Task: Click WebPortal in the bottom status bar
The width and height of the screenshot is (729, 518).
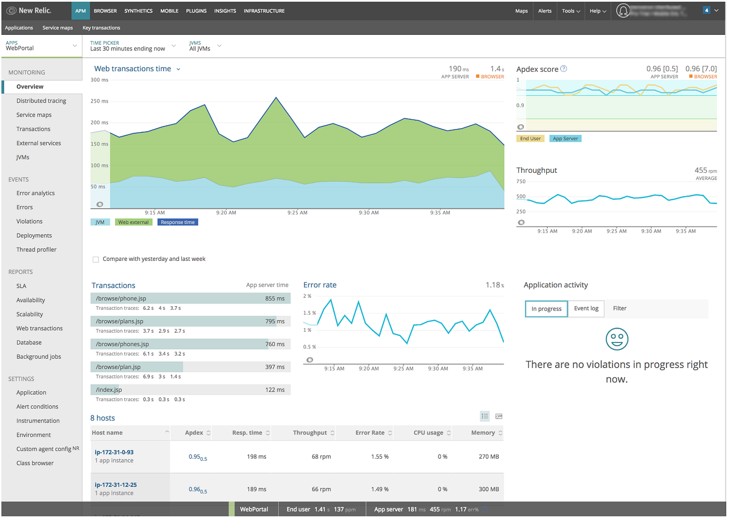Action: 254,510
